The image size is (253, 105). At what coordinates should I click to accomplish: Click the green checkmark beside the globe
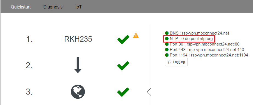tap(123, 92)
